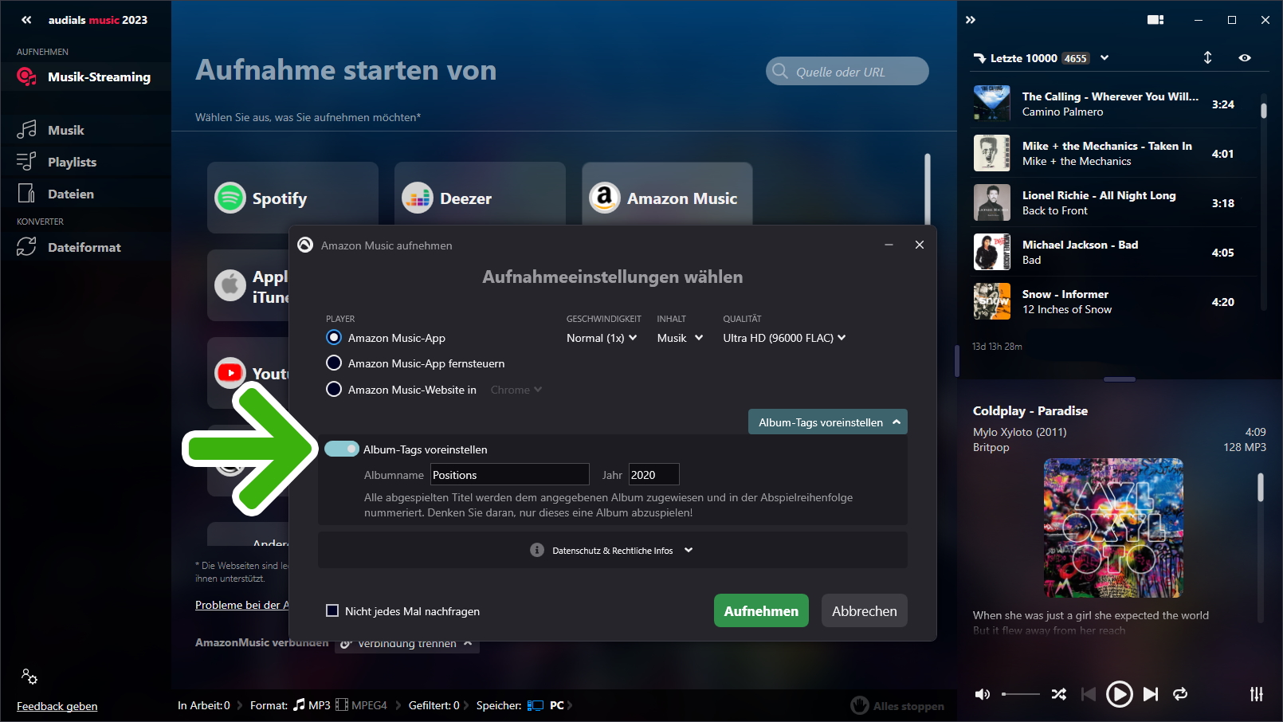Viewport: 1283px width, 722px height.
Task: Collapse the Album-Tags voreinstellen section button
Action: 827,422
